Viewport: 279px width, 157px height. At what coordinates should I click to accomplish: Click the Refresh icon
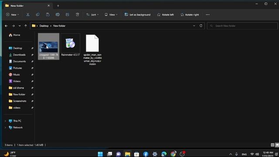(x=201, y=26)
